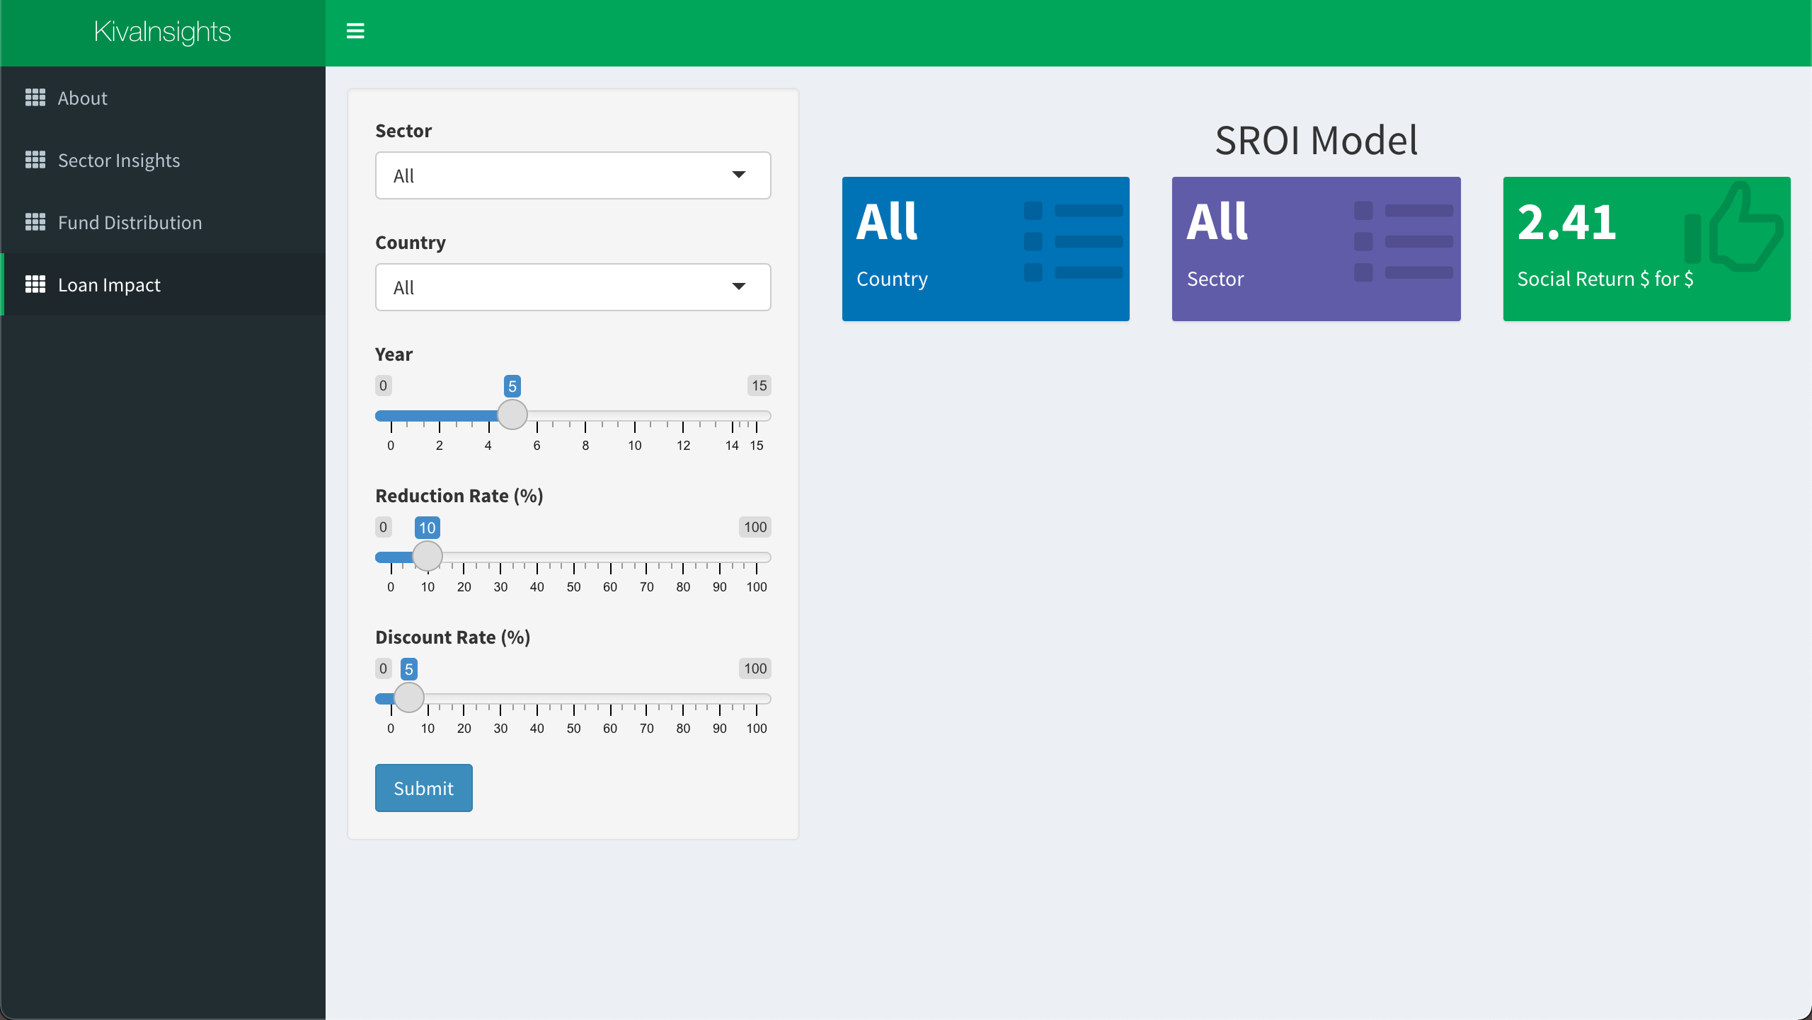The width and height of the screenshot is (1812, 1020).
Task: Click the grid icon beside Sector Insights
Action: (35, 160)
